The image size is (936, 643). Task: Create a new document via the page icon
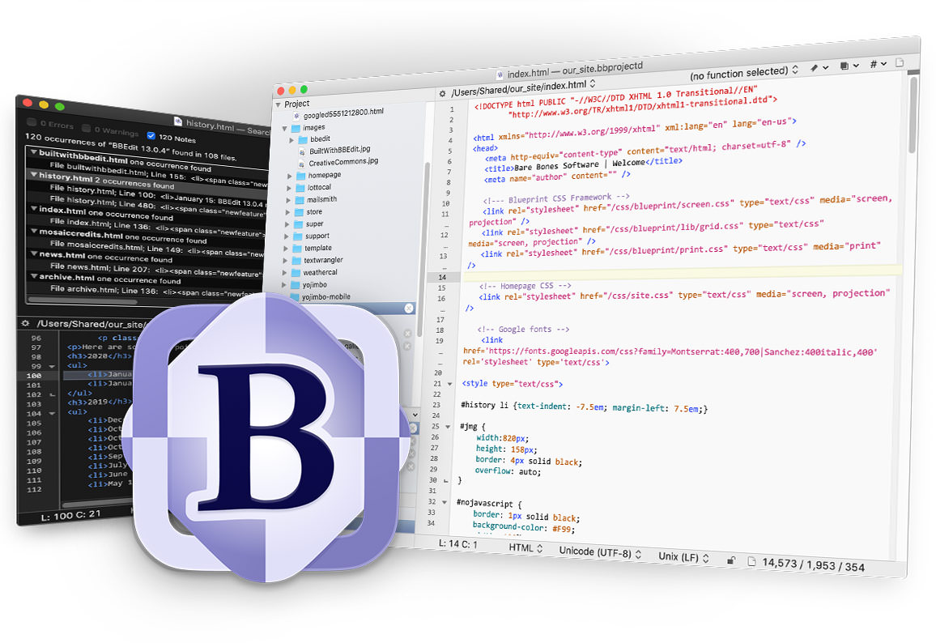click(900, 63)
